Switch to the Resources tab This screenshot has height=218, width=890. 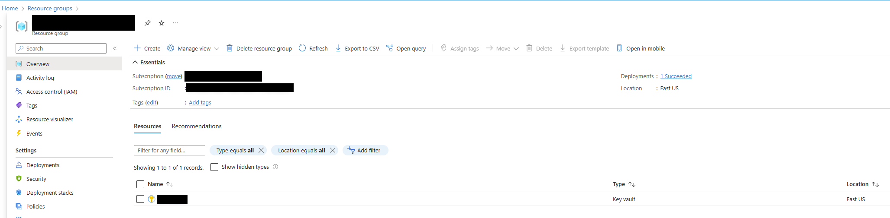(x=148, y=126)
